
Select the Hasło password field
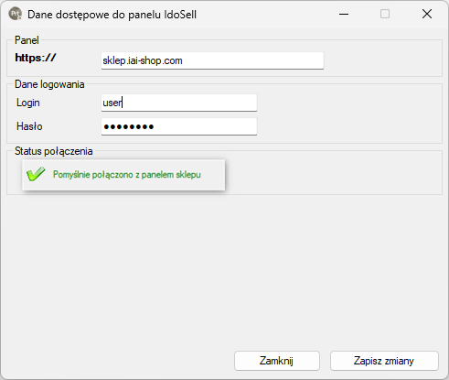[179, 126]
